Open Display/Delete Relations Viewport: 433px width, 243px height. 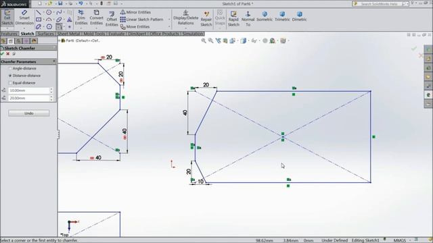coord(185,18)
